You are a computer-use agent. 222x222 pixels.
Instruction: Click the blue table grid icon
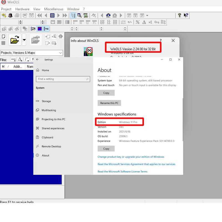click(52, 15)
